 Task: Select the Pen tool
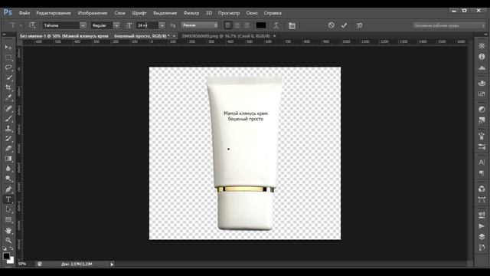[8, 189]
